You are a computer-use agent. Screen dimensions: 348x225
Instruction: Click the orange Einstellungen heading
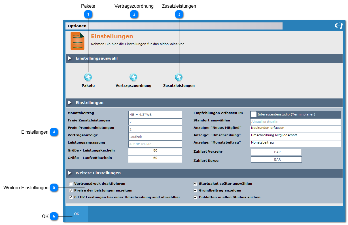point(112,36)
